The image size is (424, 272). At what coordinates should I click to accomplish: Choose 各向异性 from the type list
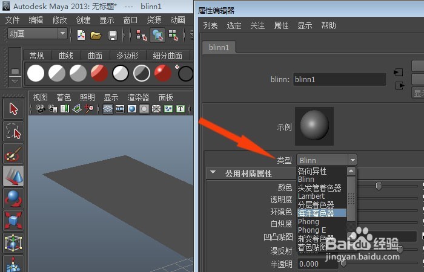click(322, 171)
